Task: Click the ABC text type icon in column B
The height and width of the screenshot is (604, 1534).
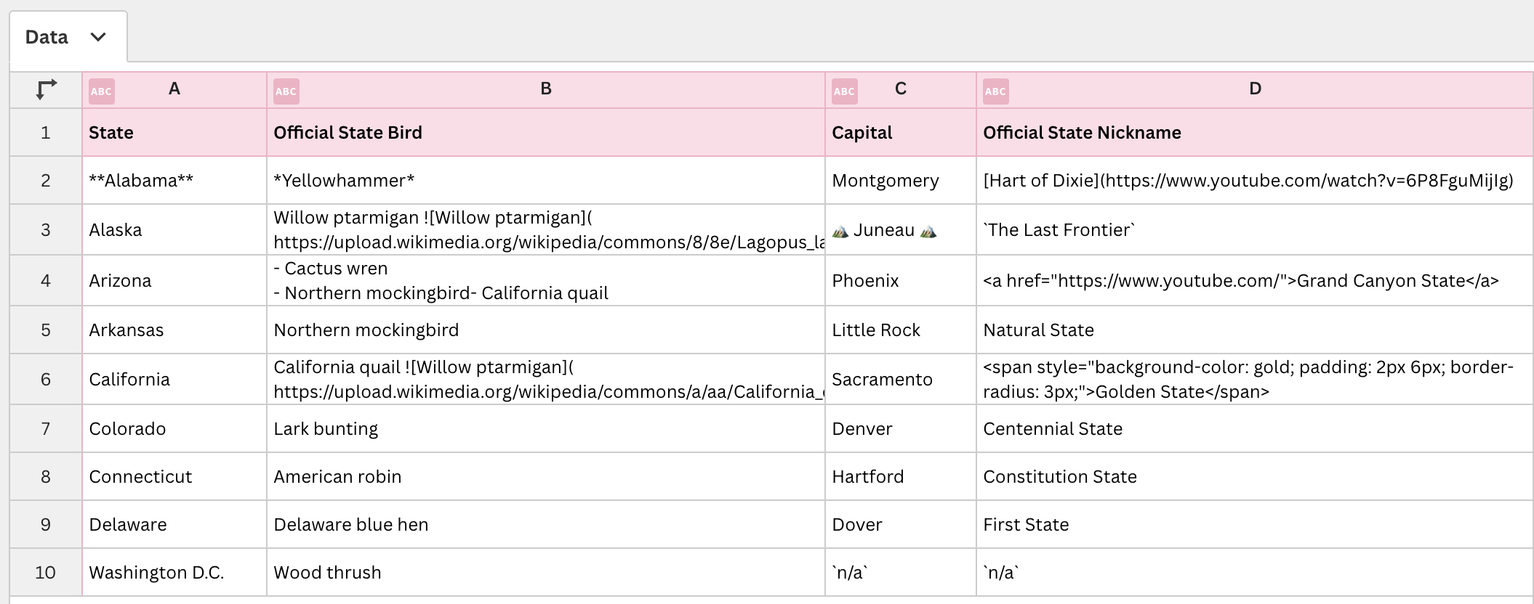Action: 286,91
